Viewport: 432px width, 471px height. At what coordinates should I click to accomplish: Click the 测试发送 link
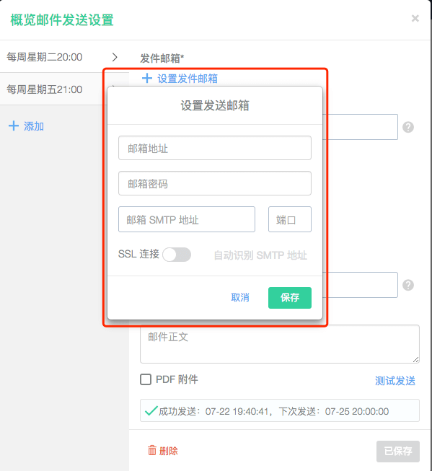coord(394,381)
